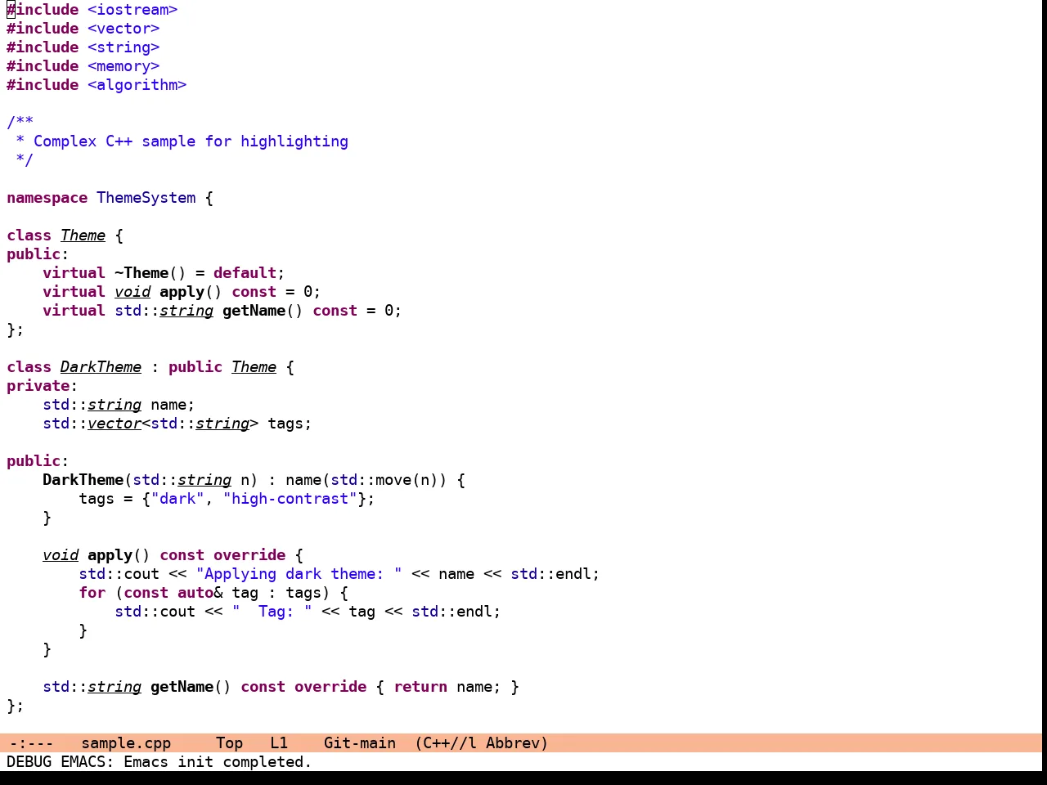Click the 'auto' keyword in the for loop
Screen dimensions: 1047x785
click(x=195, y=593)
